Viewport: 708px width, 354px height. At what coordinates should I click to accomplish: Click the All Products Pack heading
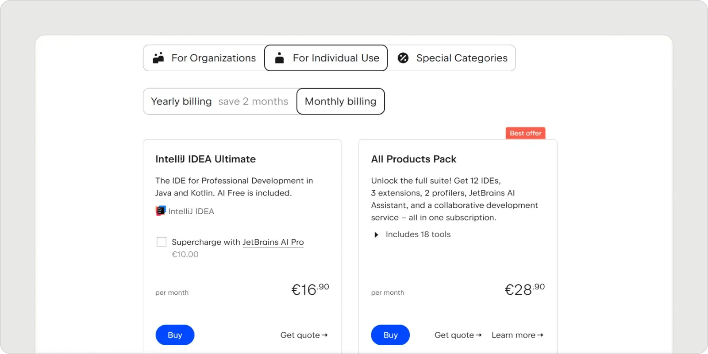[x=414, y=159]
